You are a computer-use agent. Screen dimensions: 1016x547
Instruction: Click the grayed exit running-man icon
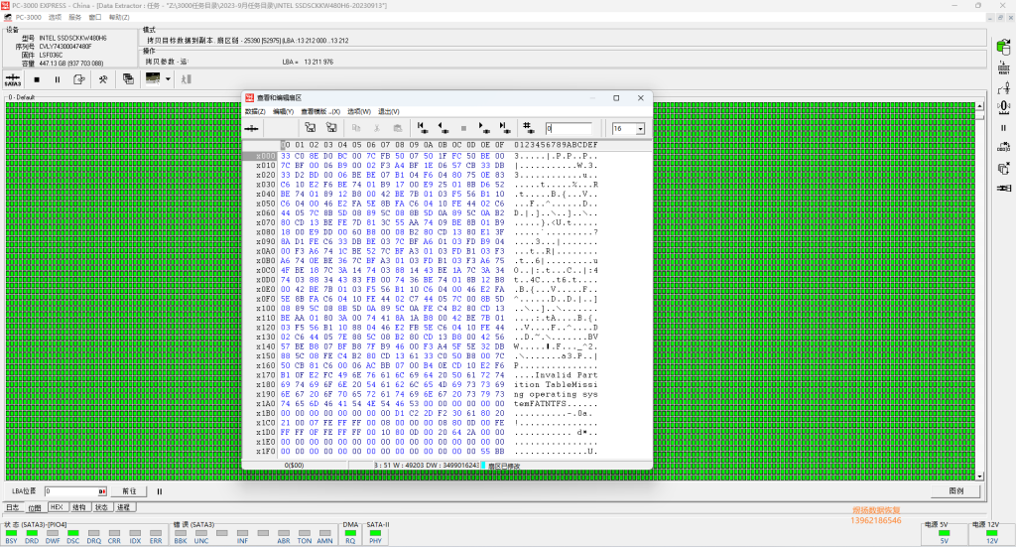point(187,79)
